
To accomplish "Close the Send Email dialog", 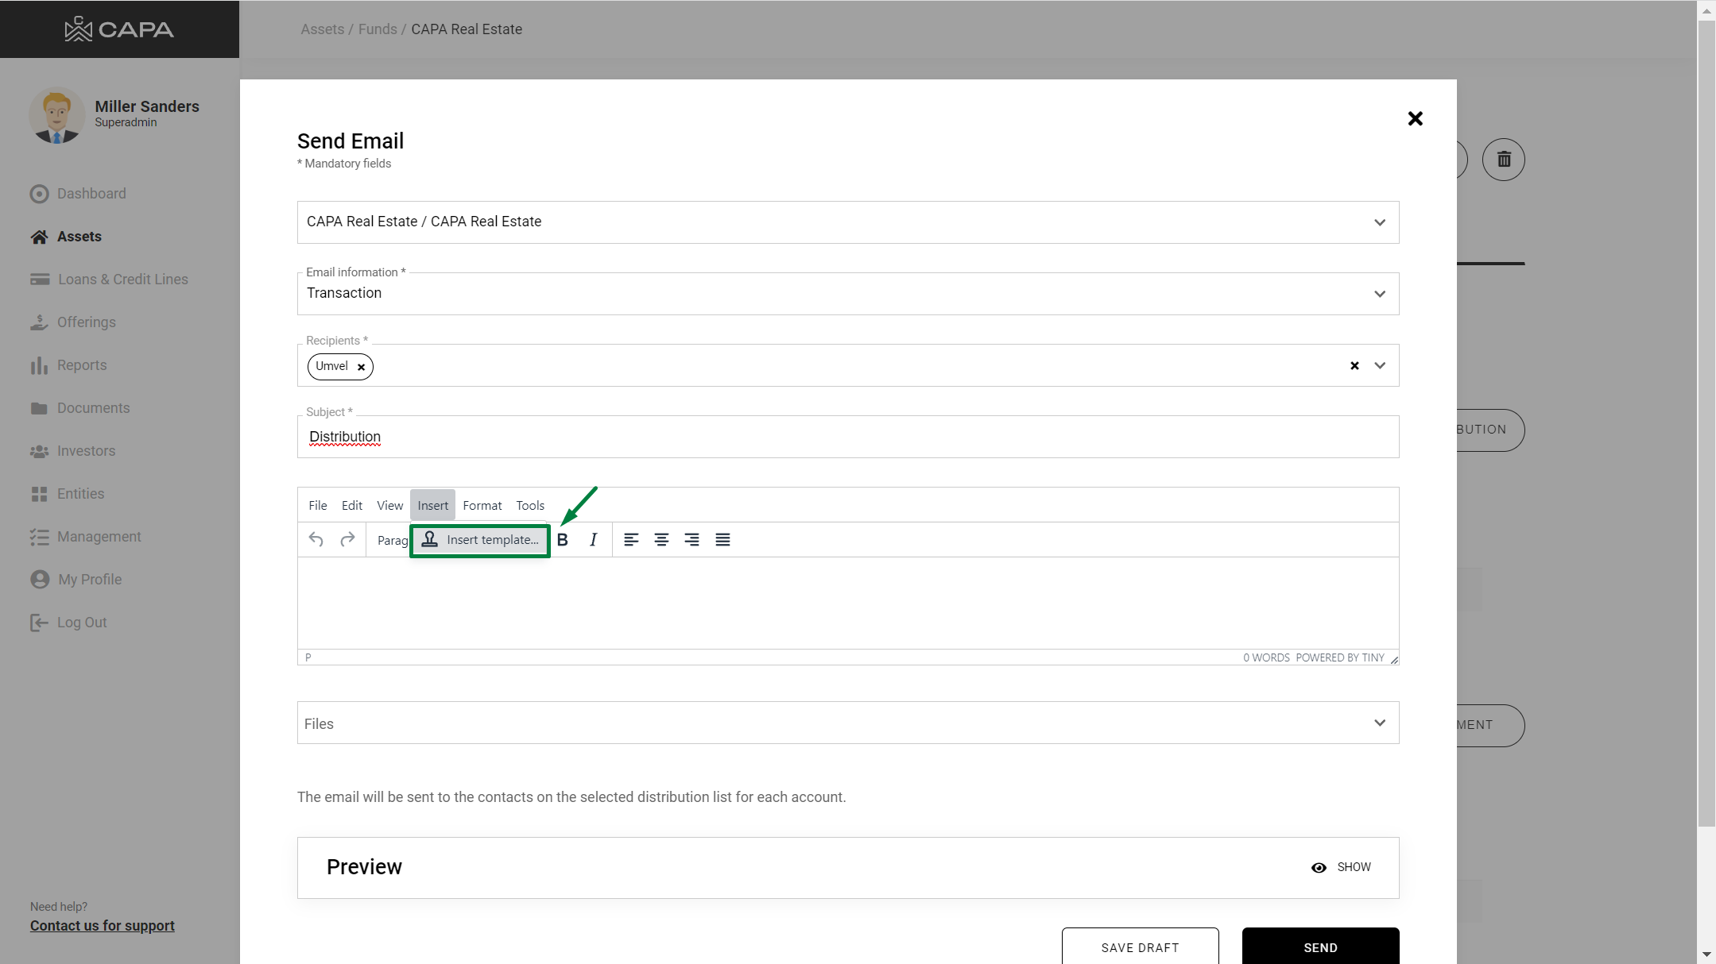I will 1415,119.
